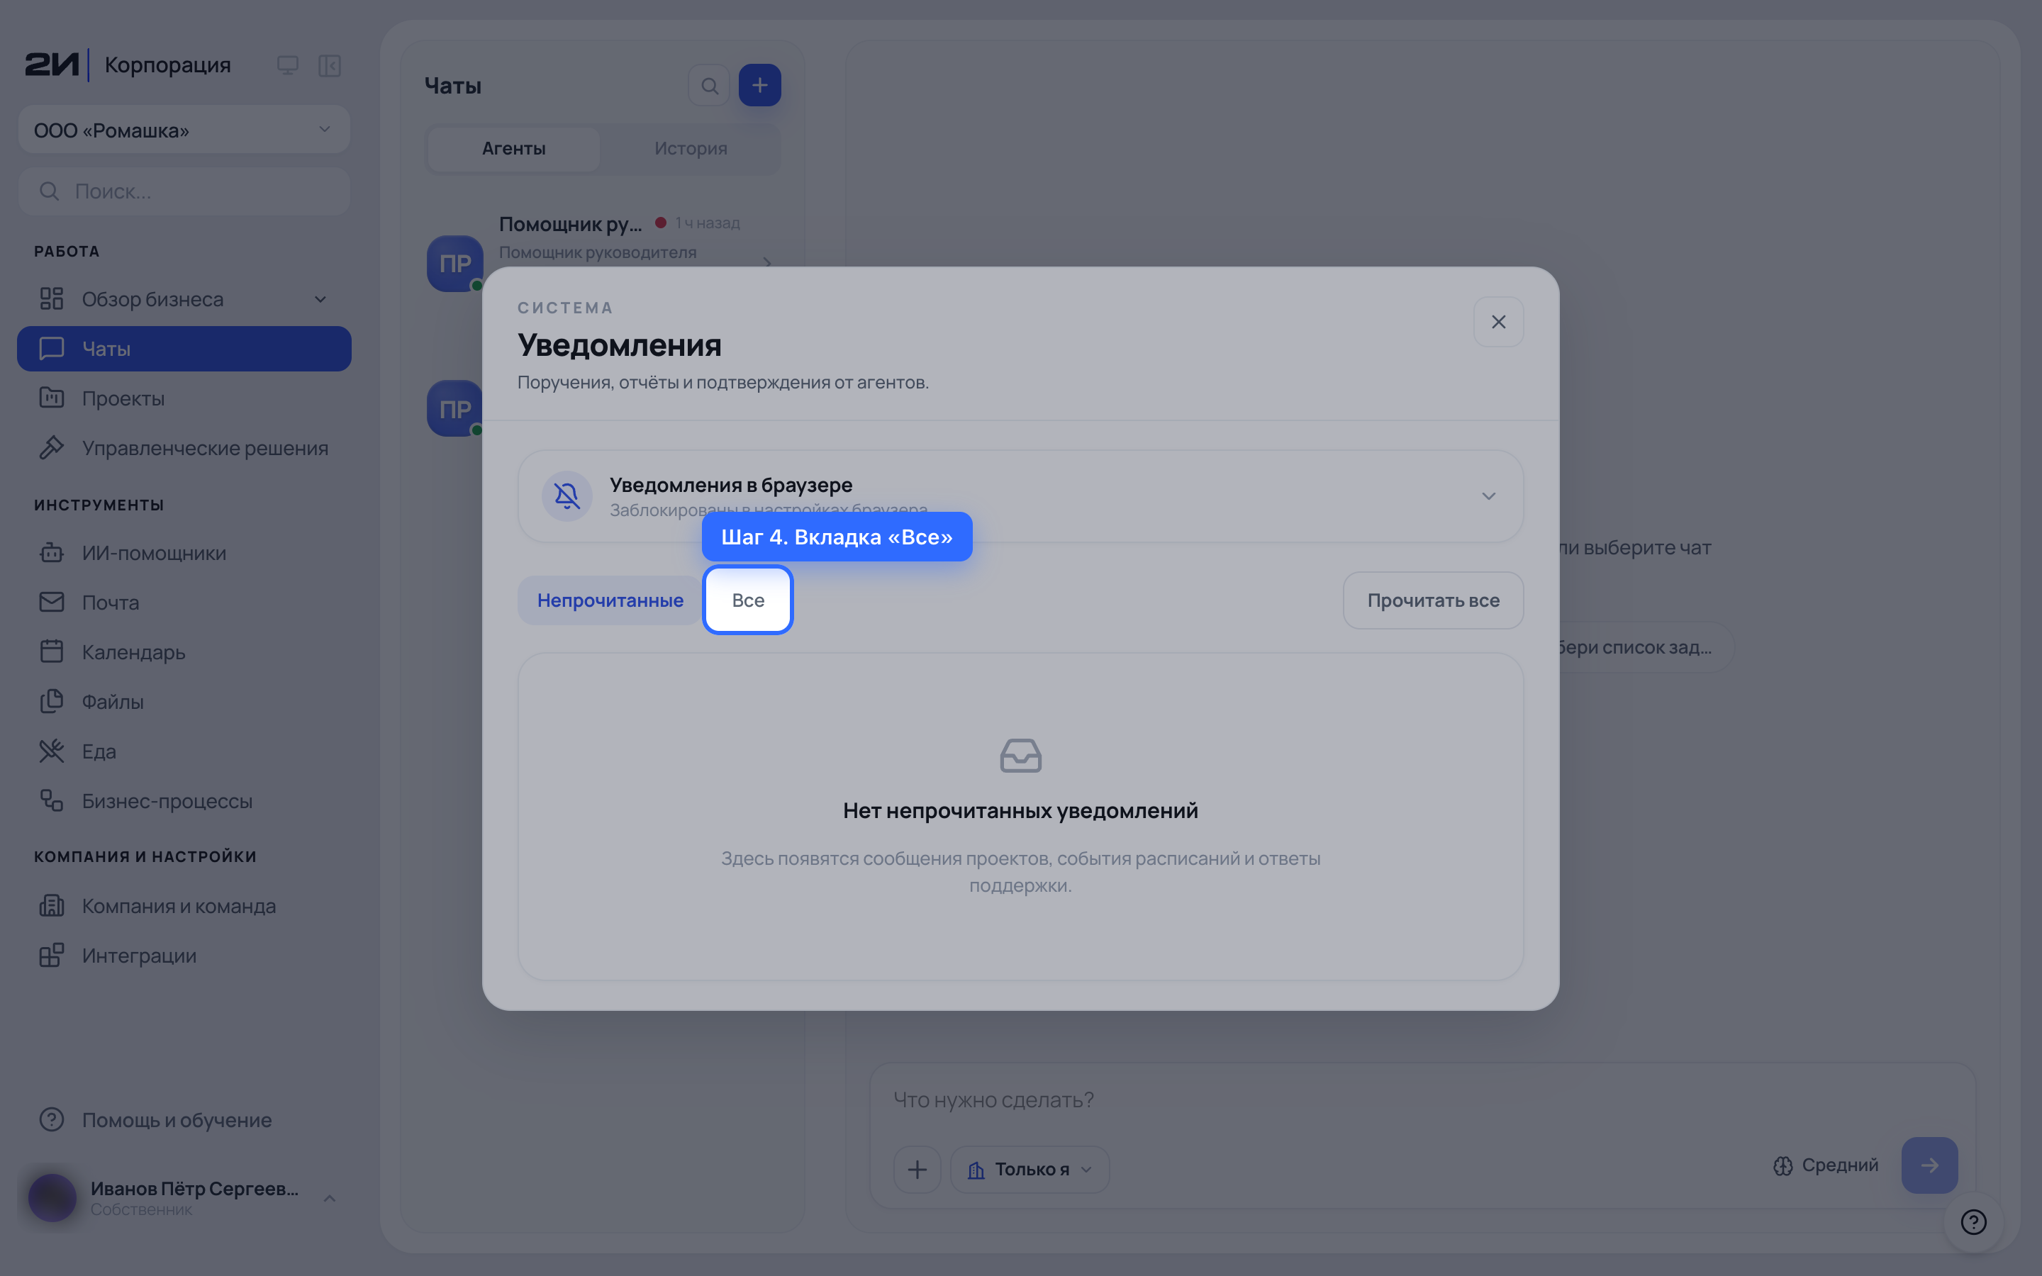Image resolution: width=2042 pixels, height=1276 pixels.
Task: Expand the Иванов Пётр Сергеевич user menu
Action: (184, 1197)
